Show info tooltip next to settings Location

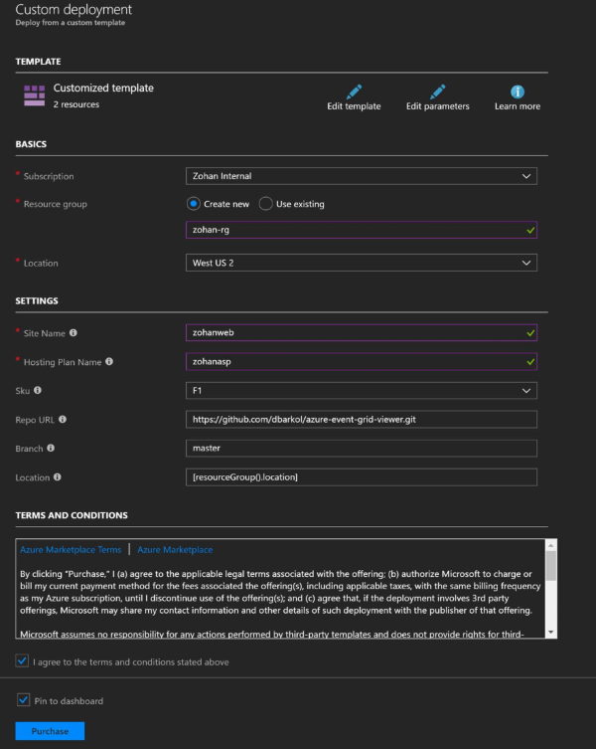(58, 476)
